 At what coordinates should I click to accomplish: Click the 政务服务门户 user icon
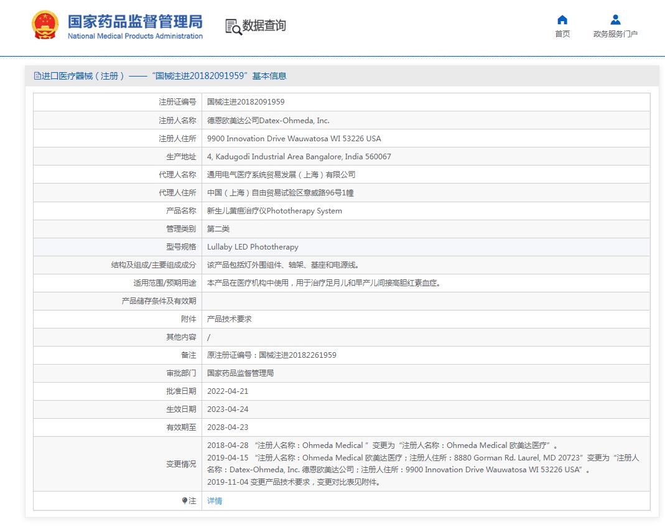click(x=615, y=20)
